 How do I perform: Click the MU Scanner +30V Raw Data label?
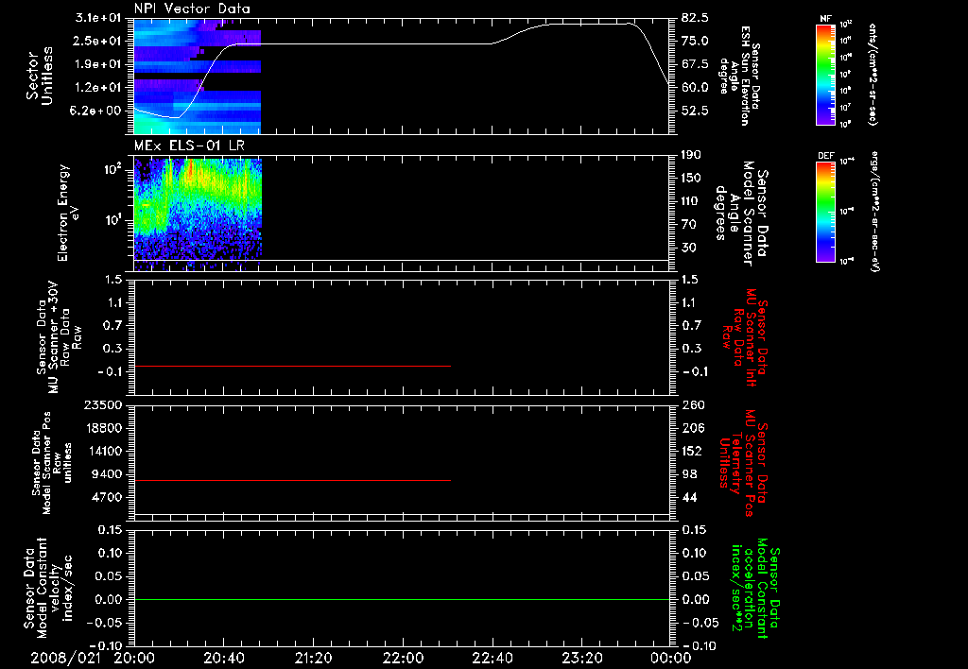(x=59, y=337)
